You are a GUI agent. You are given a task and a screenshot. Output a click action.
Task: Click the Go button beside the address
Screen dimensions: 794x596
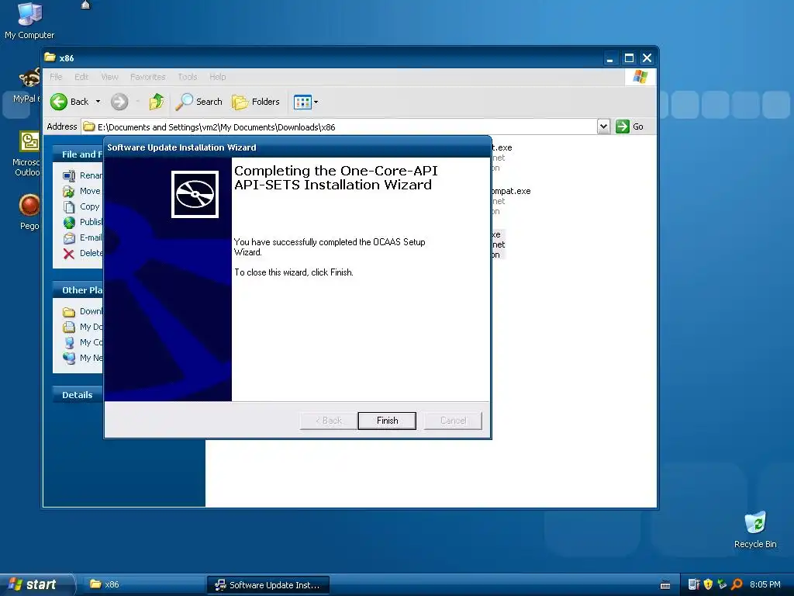coord(630,126)
